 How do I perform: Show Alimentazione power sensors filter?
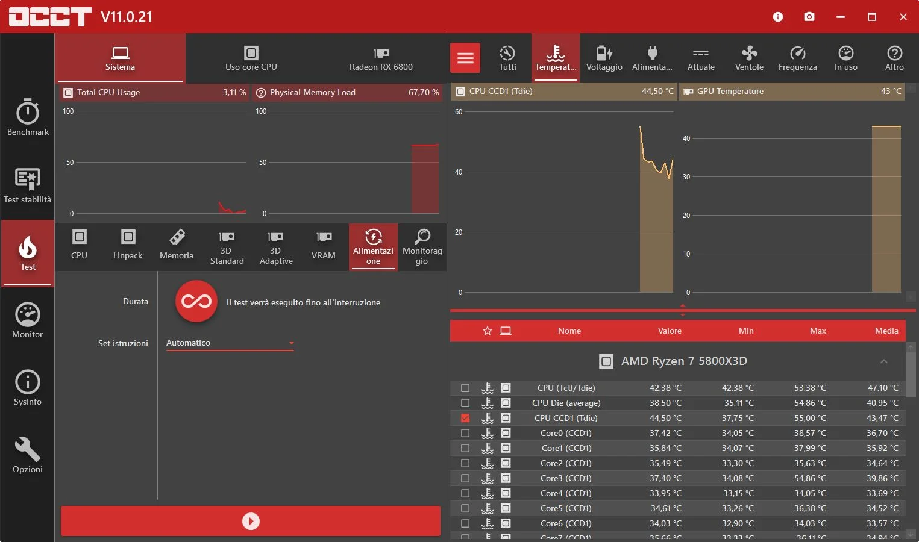click(x=652, y=58)
